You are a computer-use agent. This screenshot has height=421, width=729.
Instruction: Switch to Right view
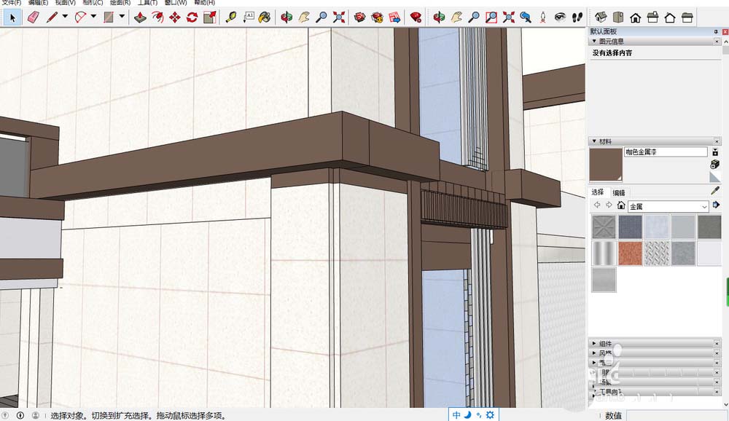[652, 17]
